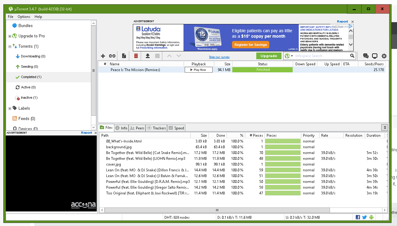The image size is (397, 226).
Task: Select Seeding (0) category
Action: [29, 67]
